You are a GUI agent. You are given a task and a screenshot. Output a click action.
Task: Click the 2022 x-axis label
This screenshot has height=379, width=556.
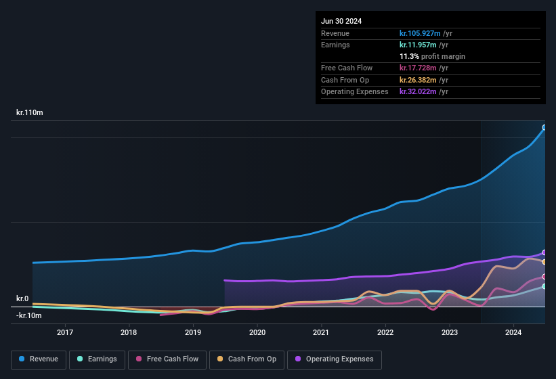385,332
